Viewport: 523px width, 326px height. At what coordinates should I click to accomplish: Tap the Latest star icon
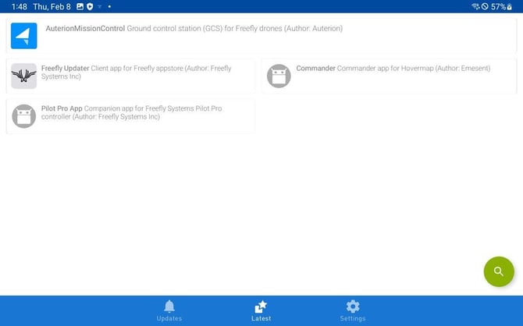coord(261,307)
